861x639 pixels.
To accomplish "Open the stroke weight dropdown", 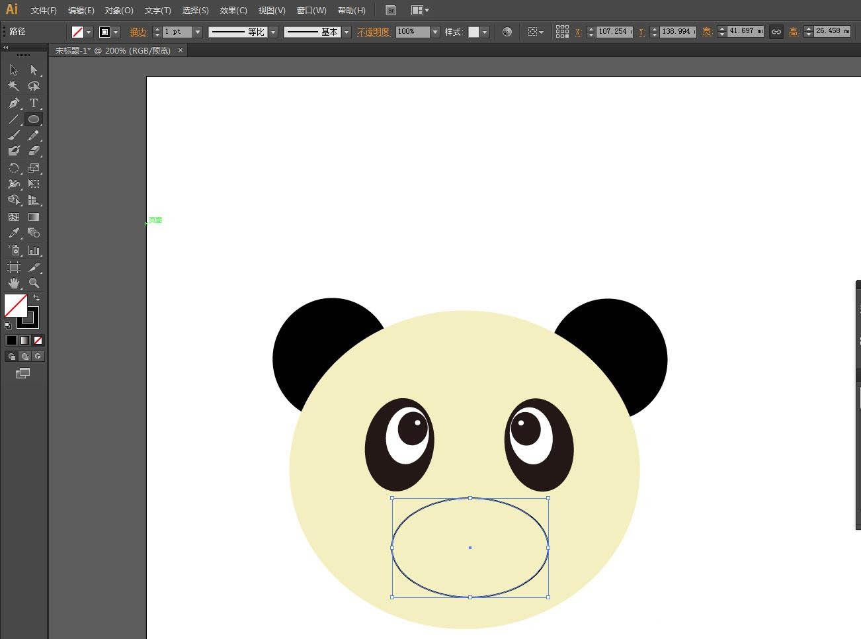I will 197,32.
